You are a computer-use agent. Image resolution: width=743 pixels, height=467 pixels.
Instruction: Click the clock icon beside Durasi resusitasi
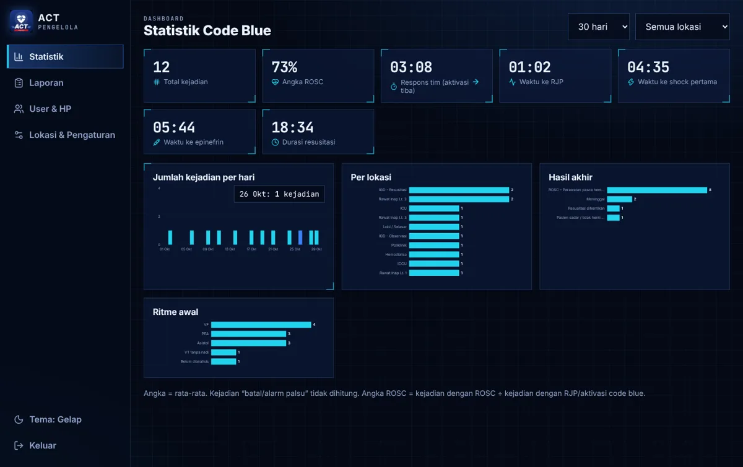coord(275,142)
